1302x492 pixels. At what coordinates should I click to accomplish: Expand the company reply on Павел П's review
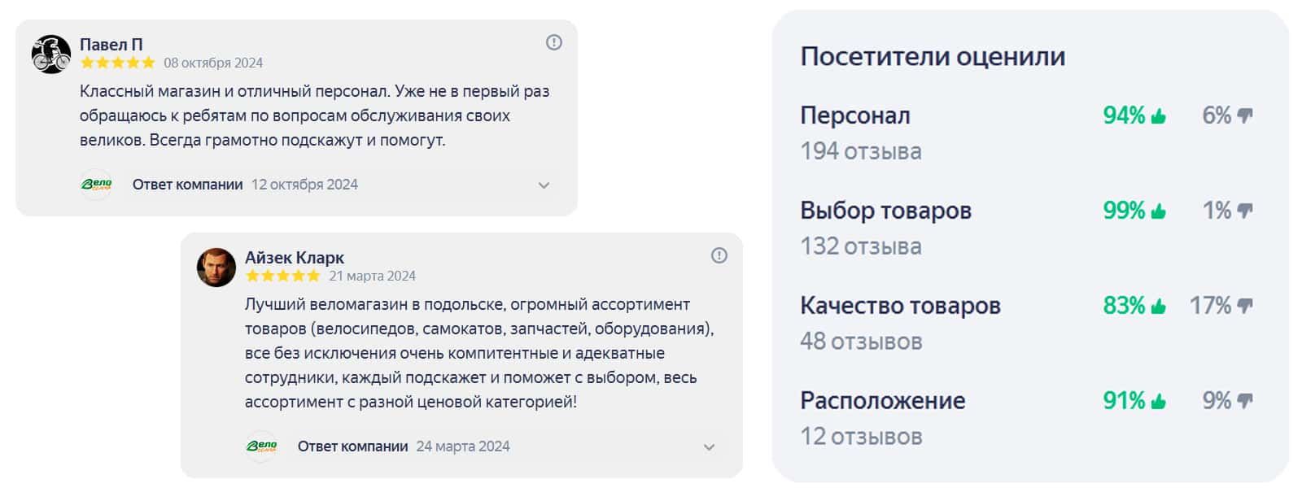544,185
